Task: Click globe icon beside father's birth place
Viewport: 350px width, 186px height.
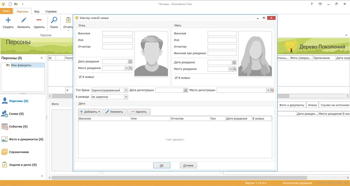Action: click(x=131, y=68)
